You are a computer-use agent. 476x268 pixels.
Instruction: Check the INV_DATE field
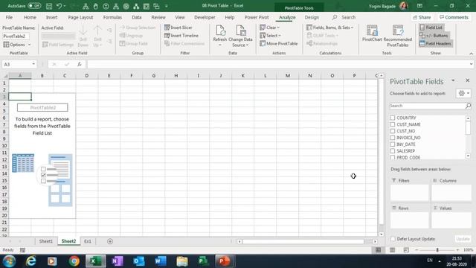[x=393, y=144]
